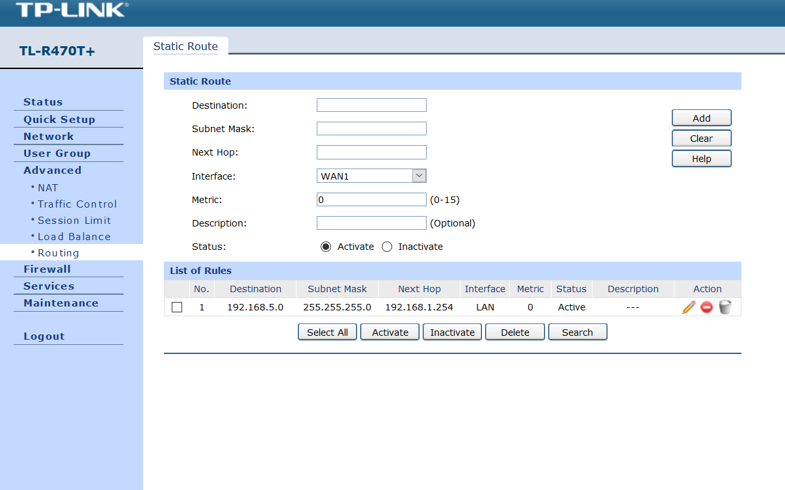
Task: Focus the Description input field
Action: (371, 223)
